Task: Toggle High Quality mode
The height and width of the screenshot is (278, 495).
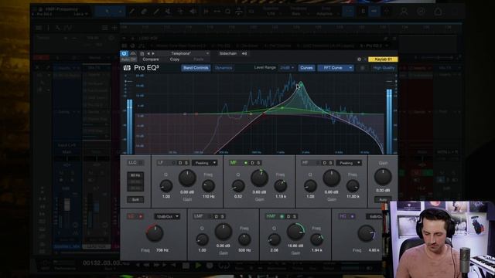Action: point(384,68)
